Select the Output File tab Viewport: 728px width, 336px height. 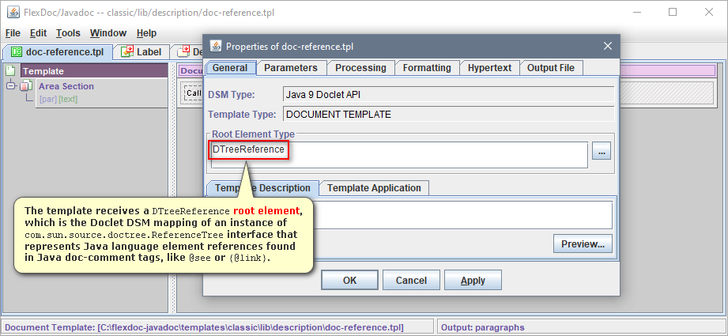[x=551, y=68]
